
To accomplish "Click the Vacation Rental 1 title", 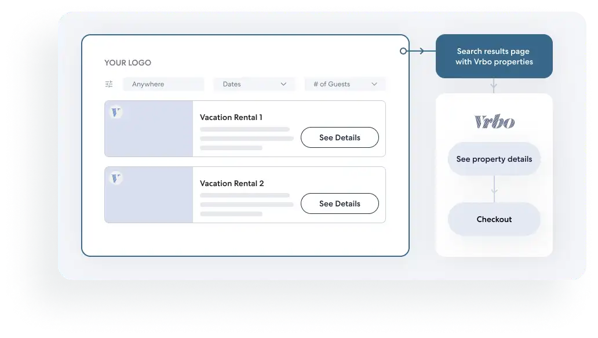I will click(x=231, y=117).
